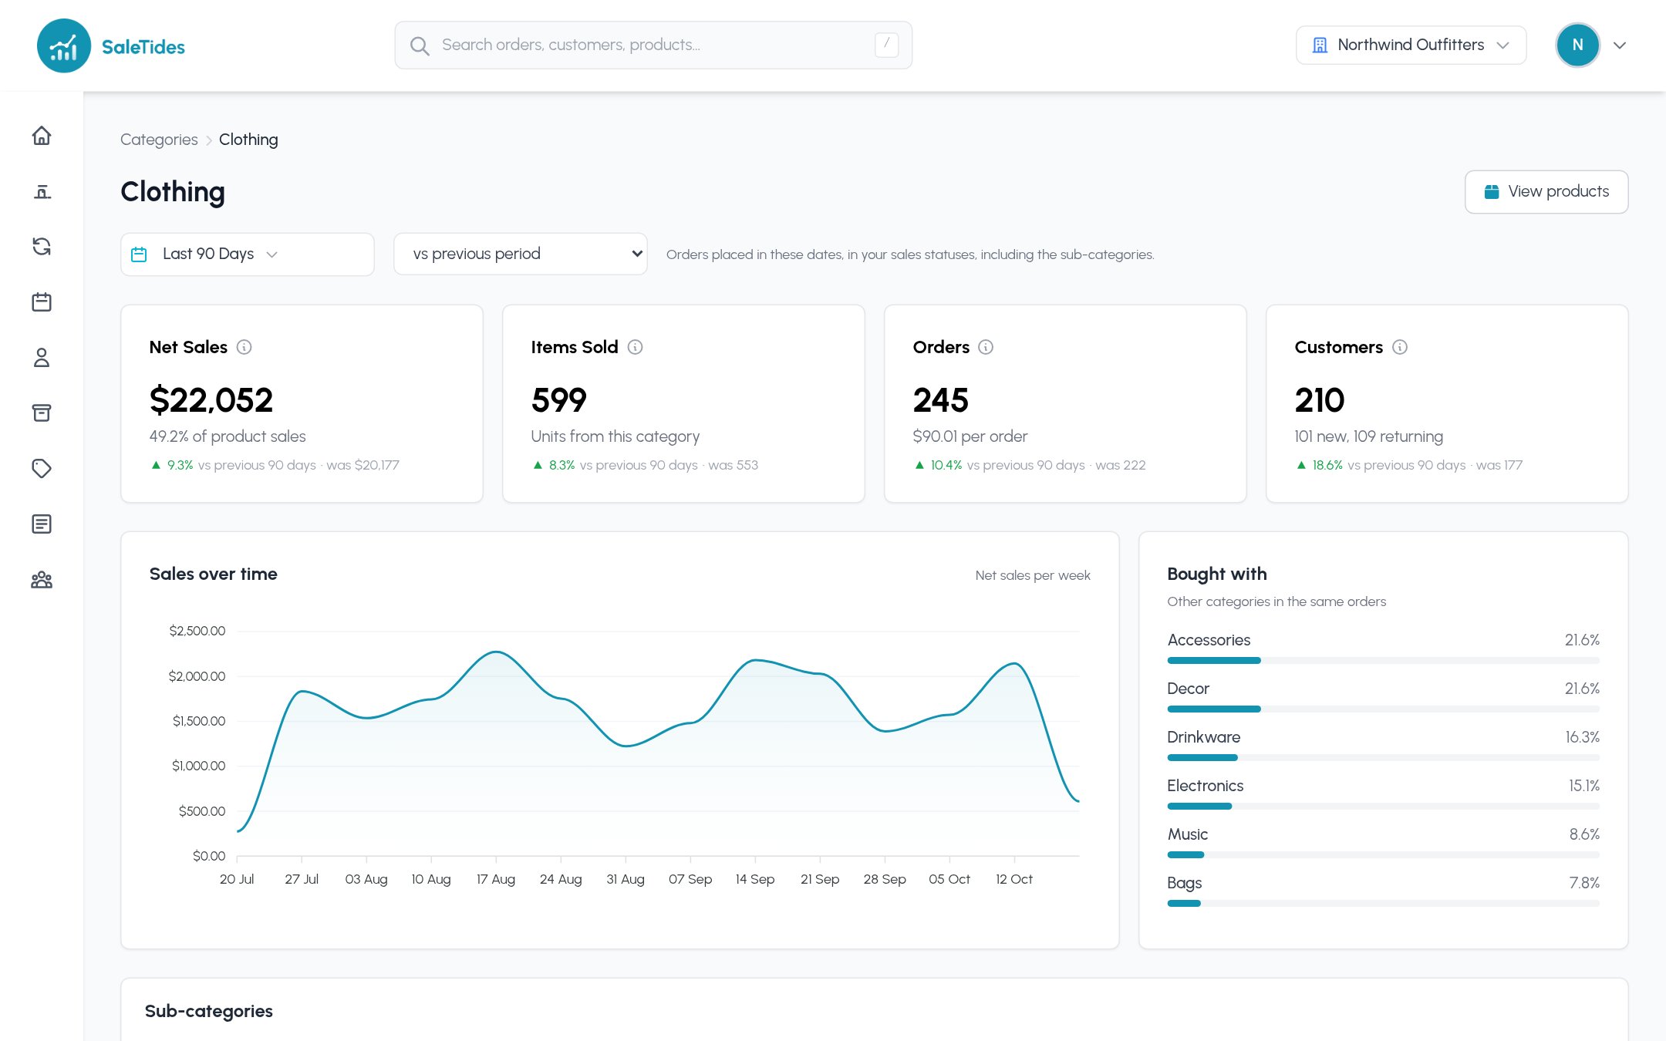
Task: Open the customers person sidebar icon
Action: coord(42,358)
